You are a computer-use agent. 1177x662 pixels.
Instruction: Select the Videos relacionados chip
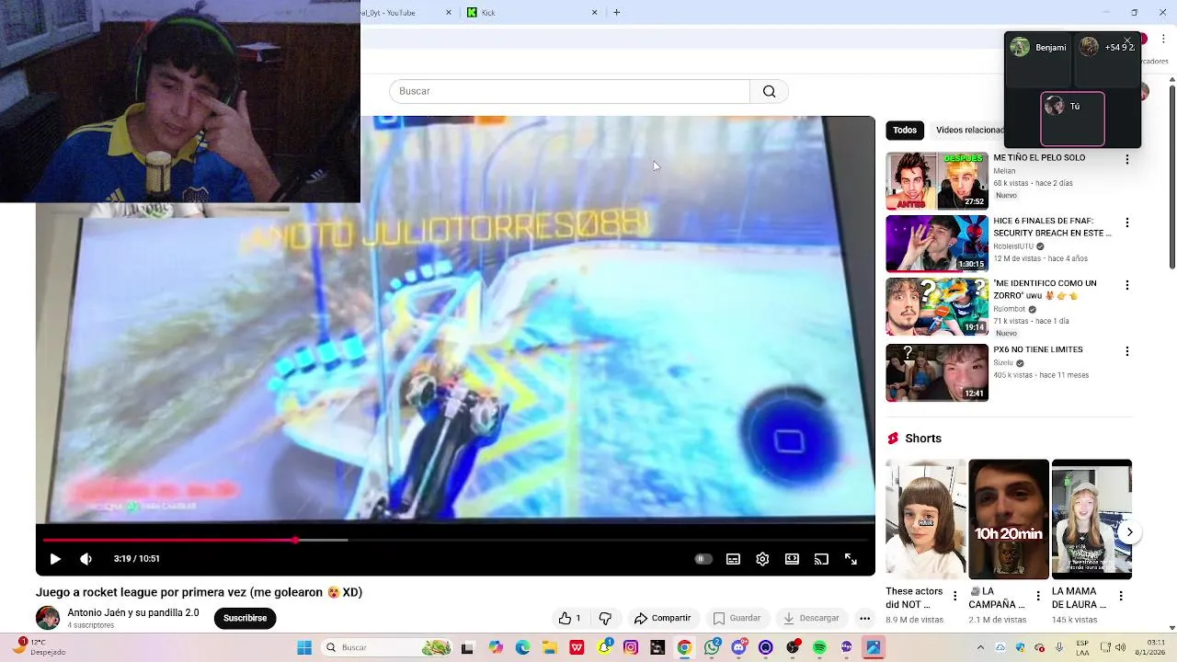click(969, 130)
